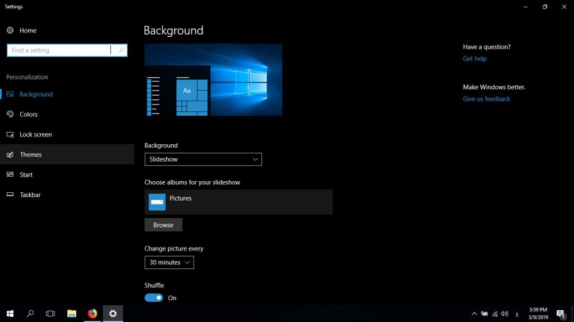Image resolution: width=574 pixels, height=322 pixels.
Task: Open Lock screen settings
Action: [x=67, y=134]
